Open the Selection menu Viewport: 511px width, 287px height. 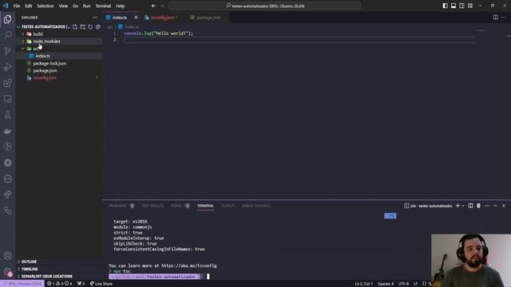46,6
